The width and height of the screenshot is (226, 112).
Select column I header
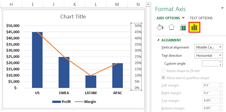coord(33,5)
